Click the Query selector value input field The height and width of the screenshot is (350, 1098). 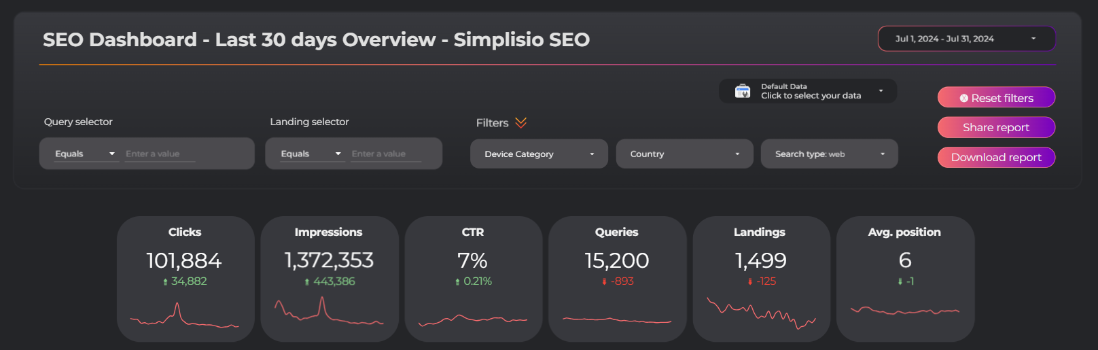pyautogui.click(x=160, y=154)
